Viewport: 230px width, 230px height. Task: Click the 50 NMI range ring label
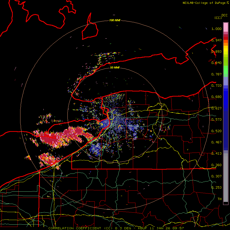(x=115, y=67)
